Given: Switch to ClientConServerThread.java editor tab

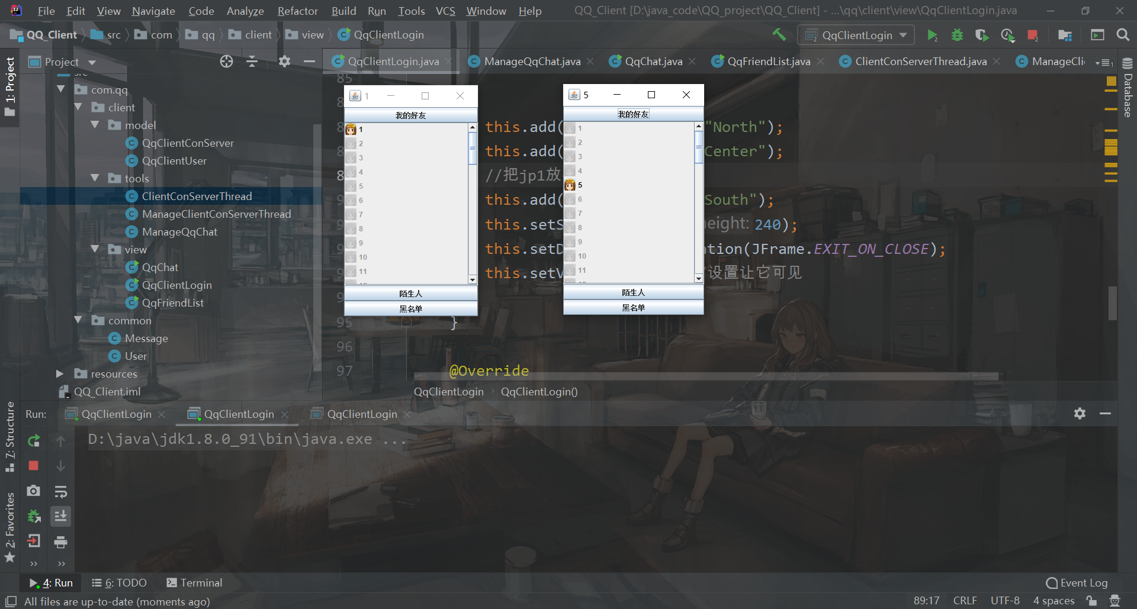Looking at the screenshot, I should [x=920, y=62].
